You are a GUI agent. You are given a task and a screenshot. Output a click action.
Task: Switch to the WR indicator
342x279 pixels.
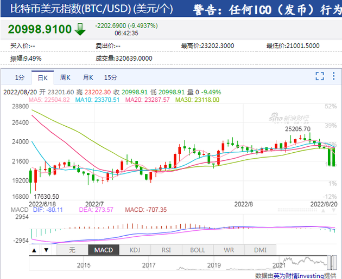tap(229, 250)
